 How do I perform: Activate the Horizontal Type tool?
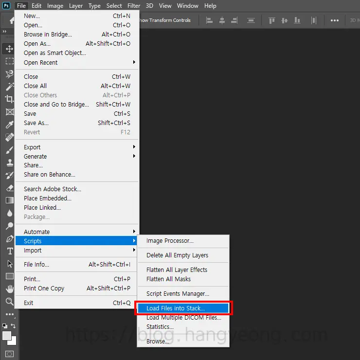pyautogui.click(x=9, y=251)
